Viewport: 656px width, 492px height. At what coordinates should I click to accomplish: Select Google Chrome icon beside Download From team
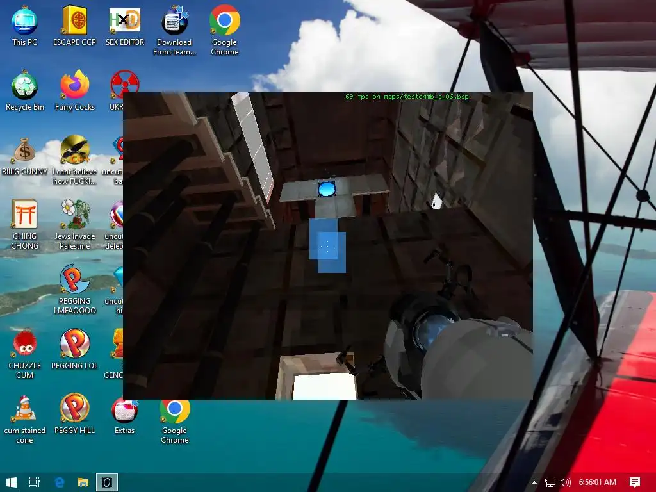225,31
